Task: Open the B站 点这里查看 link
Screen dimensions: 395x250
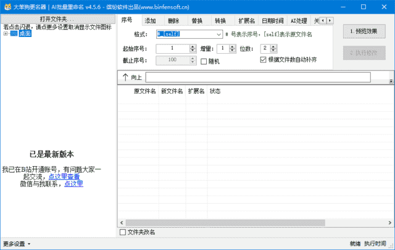Action: tap(64, 177)
